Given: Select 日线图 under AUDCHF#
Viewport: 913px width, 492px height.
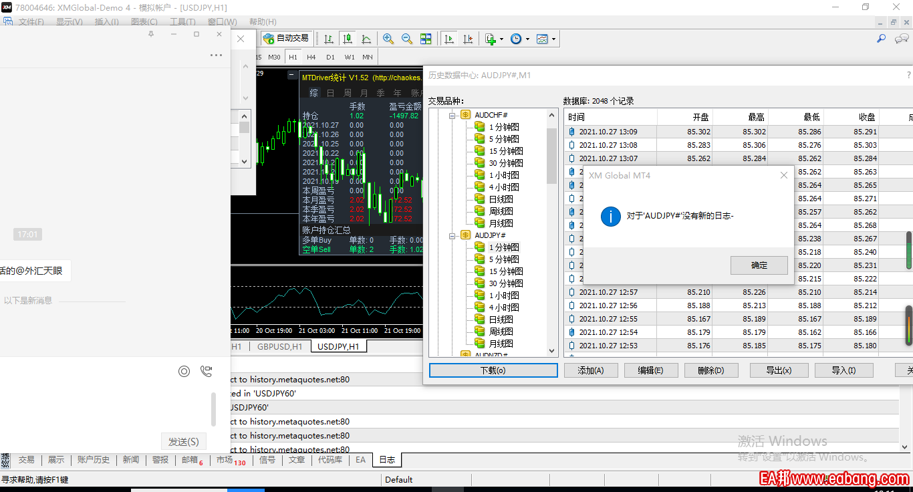Looking at the screenshot, I should click(501, 199).
